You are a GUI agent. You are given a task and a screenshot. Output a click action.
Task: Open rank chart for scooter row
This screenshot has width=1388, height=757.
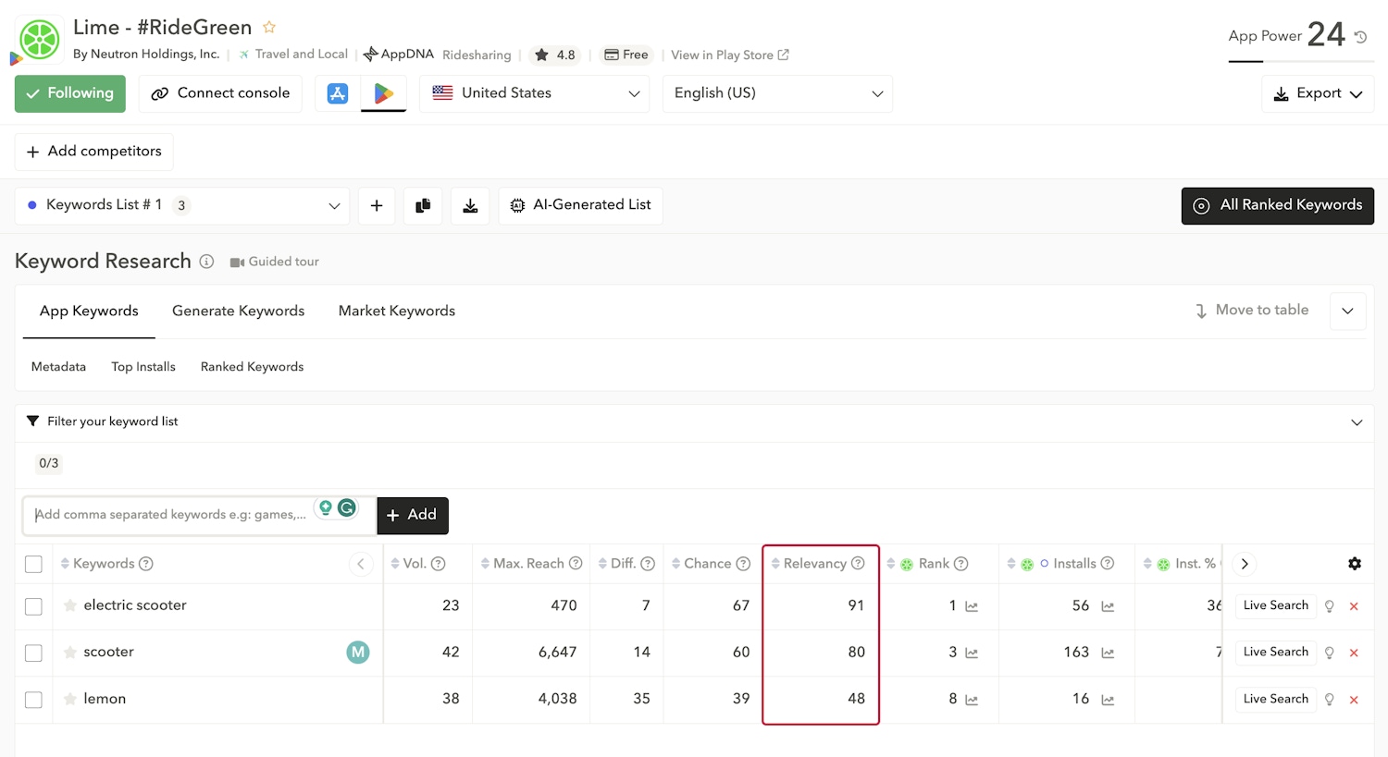pos(972,653)
